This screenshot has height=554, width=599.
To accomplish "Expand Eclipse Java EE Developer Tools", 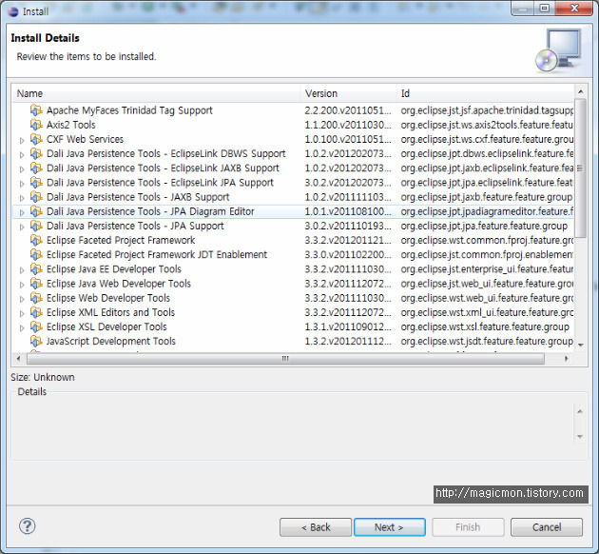I will [22, 270].
